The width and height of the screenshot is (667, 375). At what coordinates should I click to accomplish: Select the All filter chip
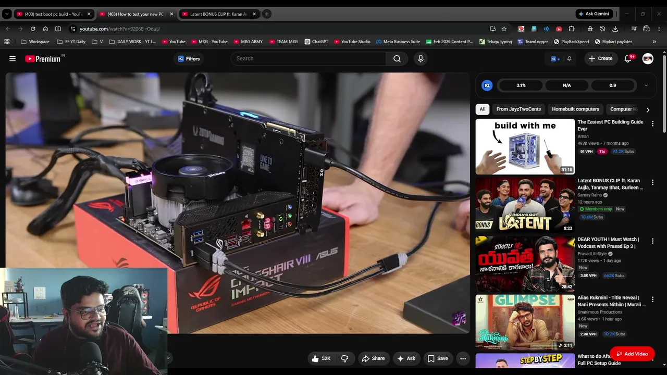click(x=483, y=109)
